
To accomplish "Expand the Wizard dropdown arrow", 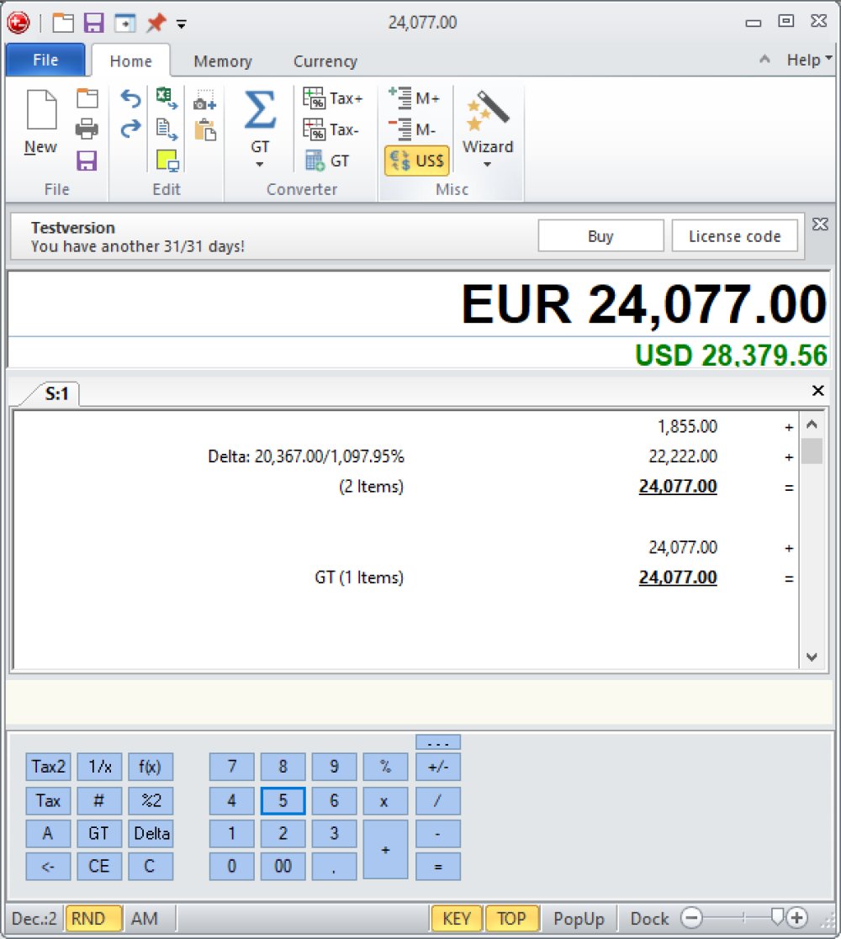I will [488, 164].
